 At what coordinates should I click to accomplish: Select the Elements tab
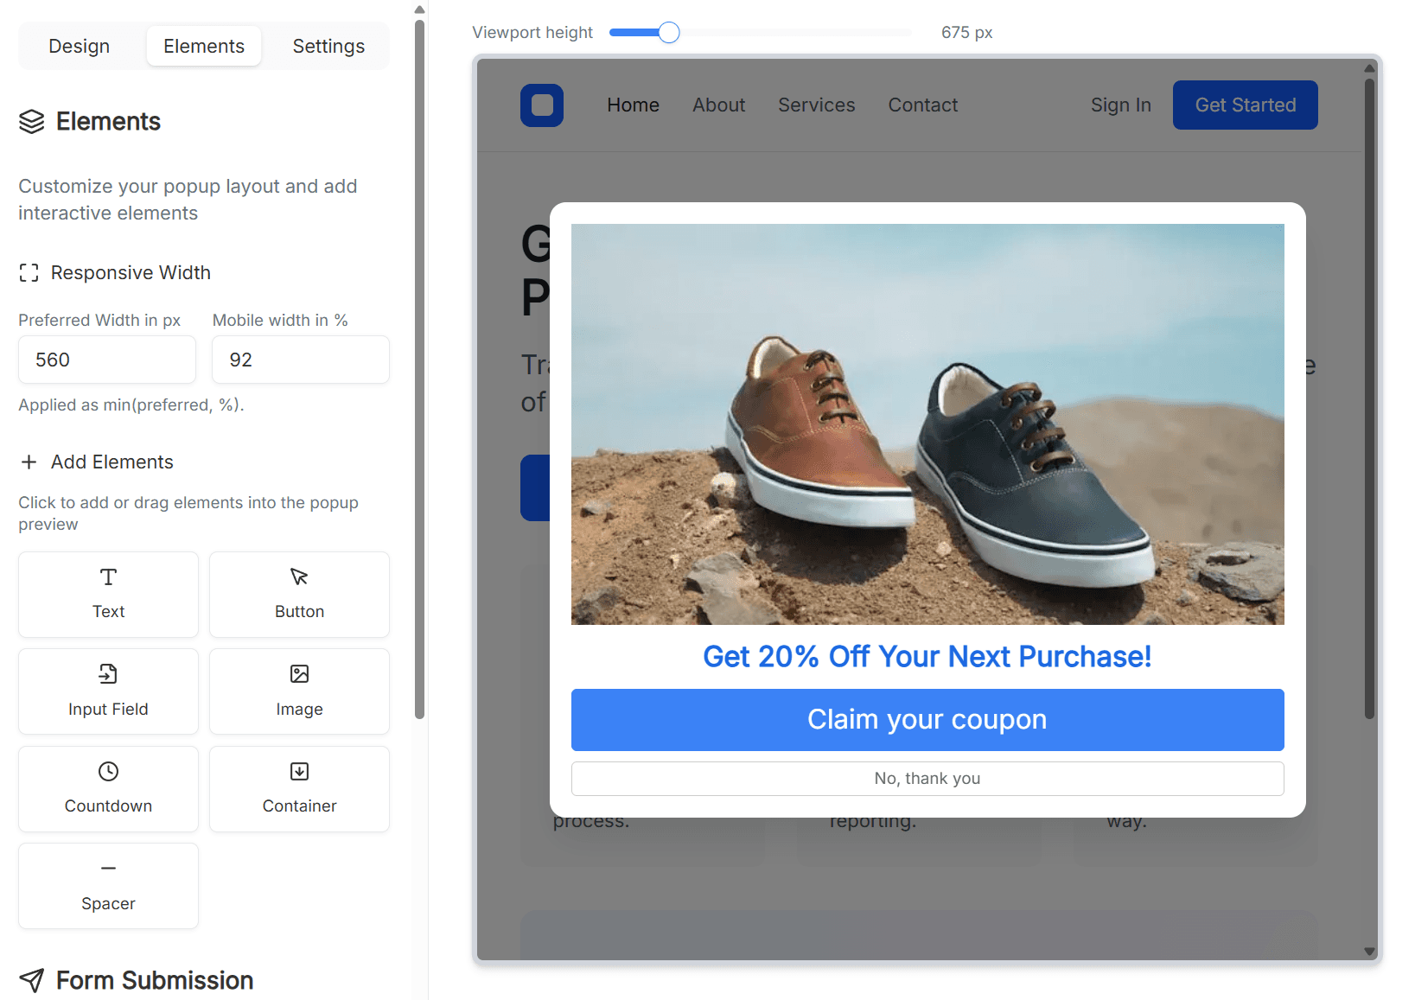coord(204,46)
